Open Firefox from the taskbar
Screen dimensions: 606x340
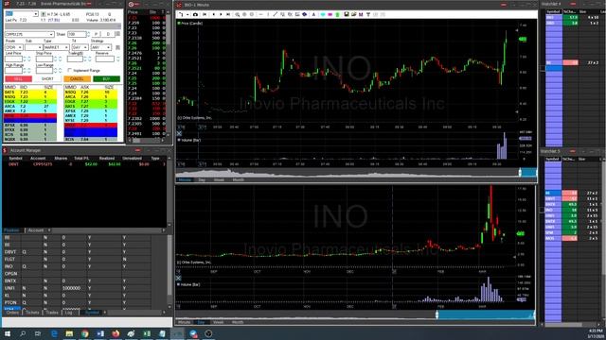click(116, 333)
